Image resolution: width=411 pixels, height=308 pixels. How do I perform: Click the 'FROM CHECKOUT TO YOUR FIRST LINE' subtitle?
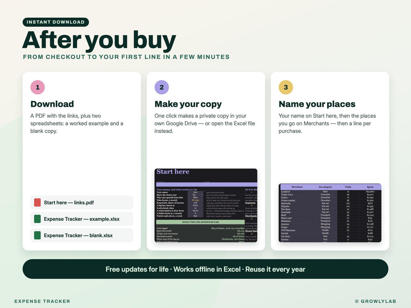[126, 57]
